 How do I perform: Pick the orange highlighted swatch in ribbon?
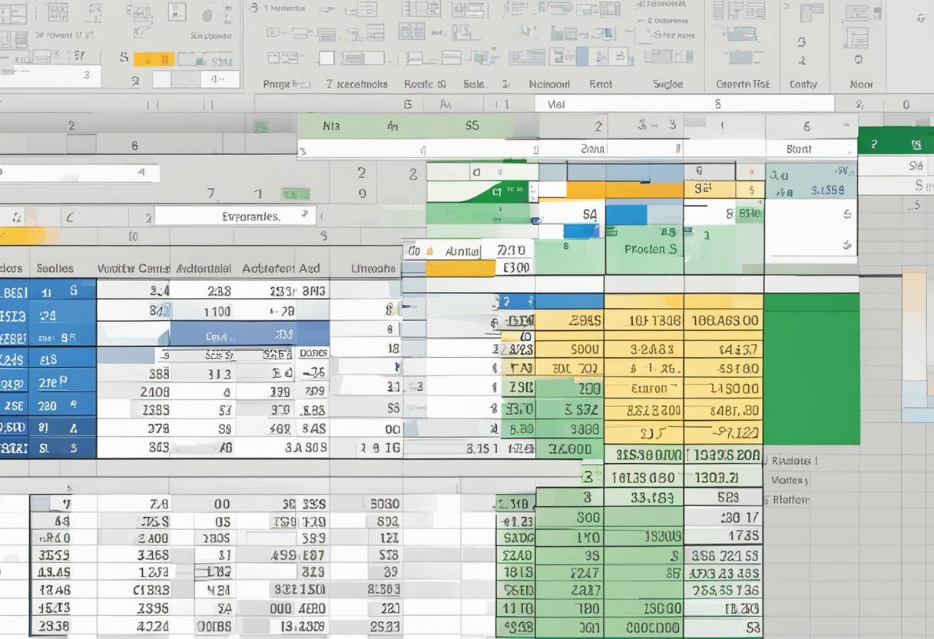154,59
